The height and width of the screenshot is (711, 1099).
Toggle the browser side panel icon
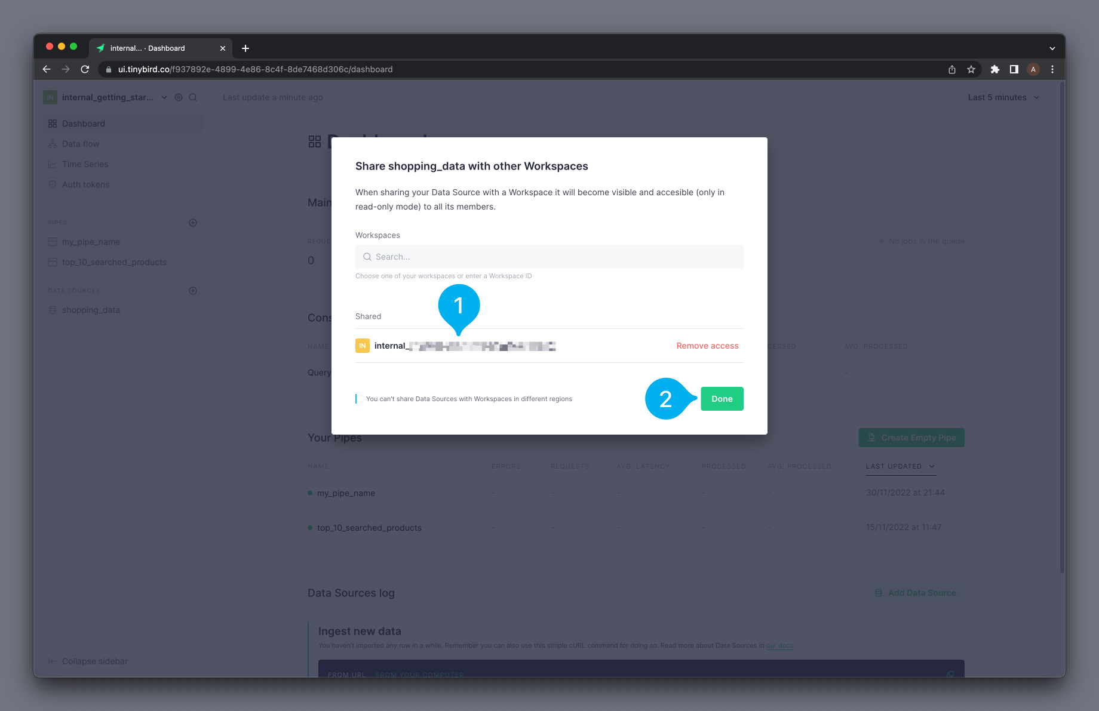(1014, 69)
